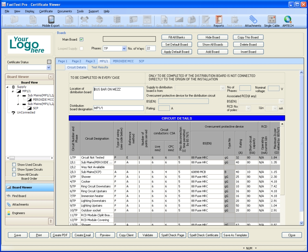Click the On-Site toolbar icon
This screenshot has height=252, width=308.
tap(206, 21)
